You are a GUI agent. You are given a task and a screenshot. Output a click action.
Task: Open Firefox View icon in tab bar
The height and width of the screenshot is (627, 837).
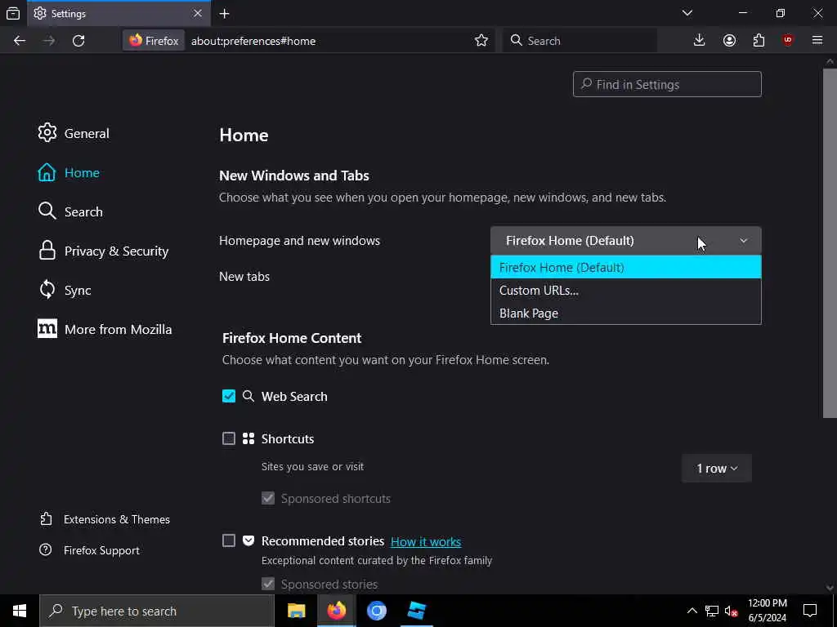[x=13, y=13]
